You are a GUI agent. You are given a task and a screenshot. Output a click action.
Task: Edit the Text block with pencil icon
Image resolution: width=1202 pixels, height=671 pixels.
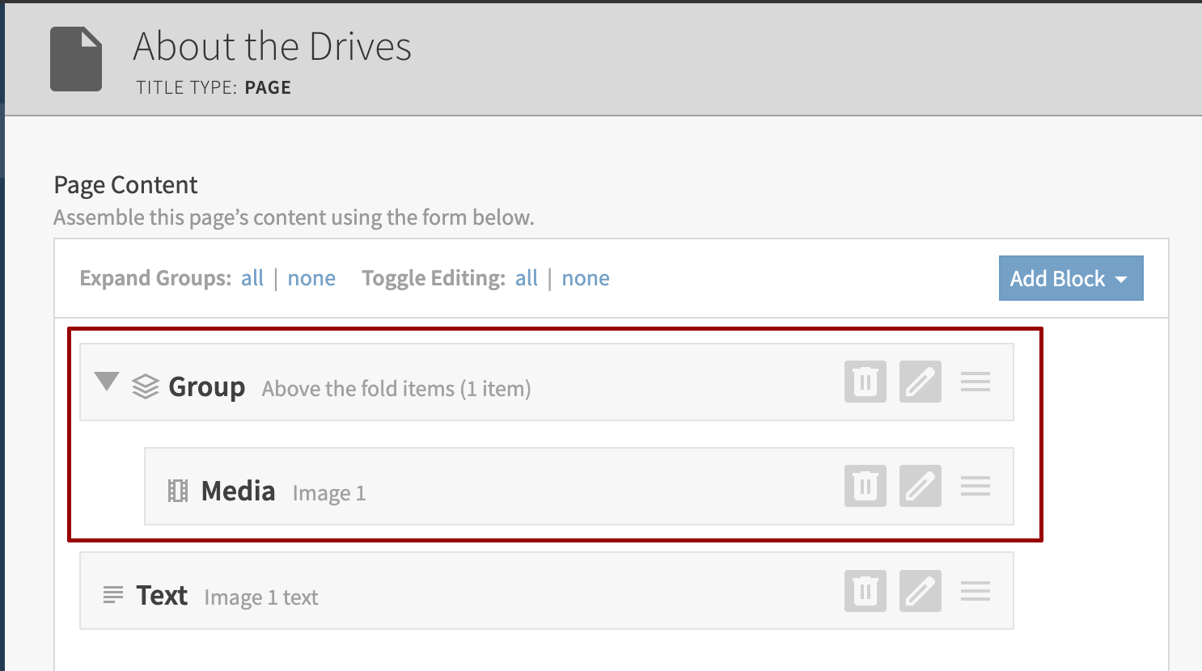coord(920,591)
